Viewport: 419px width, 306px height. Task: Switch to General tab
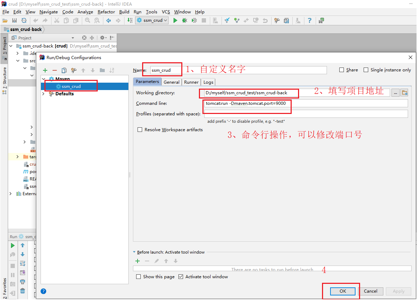[171, 82]
